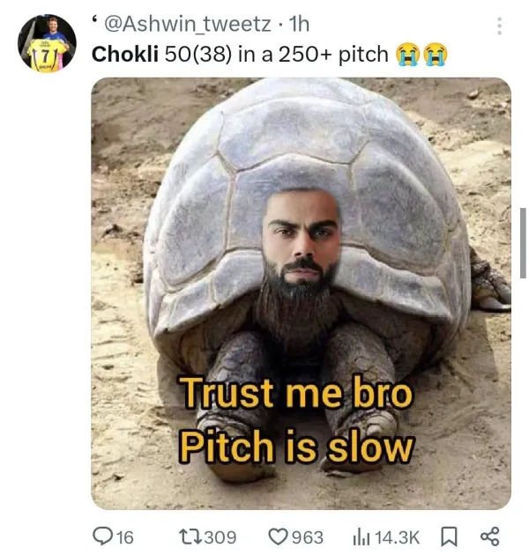Image resolution: width=529 pixels, height=555 pixels.
Task: Click the vertical scrollbar thumb
Action: (523, 243)
